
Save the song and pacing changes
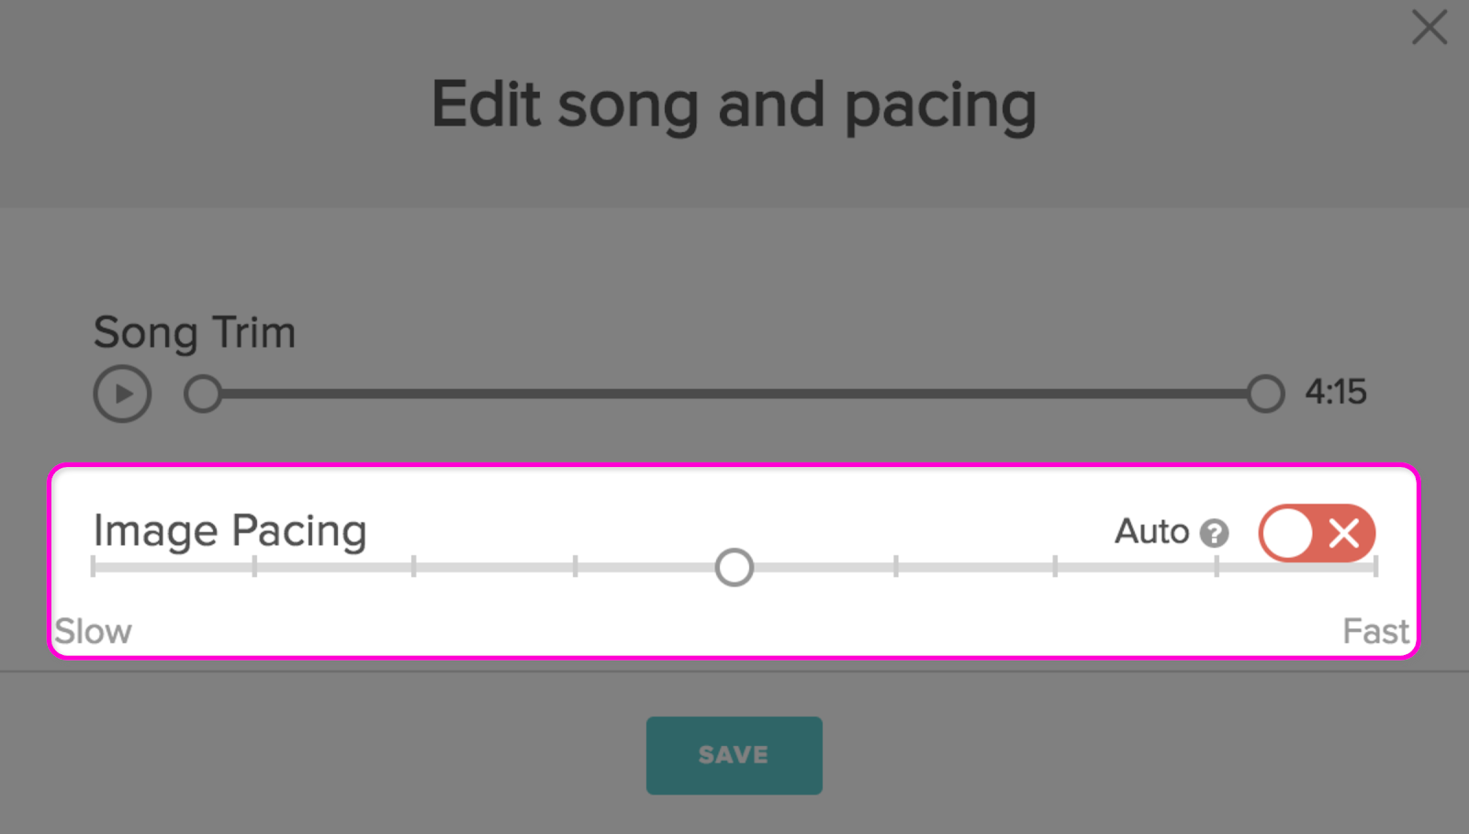coord(734,755)
